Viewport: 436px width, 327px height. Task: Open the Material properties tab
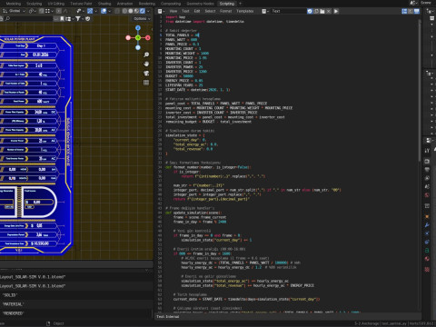427,259
